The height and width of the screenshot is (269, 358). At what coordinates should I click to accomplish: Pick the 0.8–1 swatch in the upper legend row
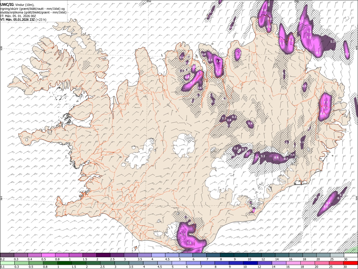pyautogui.click(x=62, y=255)
